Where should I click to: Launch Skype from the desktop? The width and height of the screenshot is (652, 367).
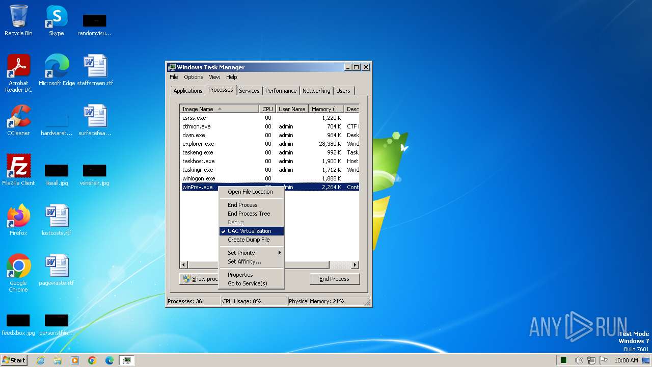pos(56,20)
